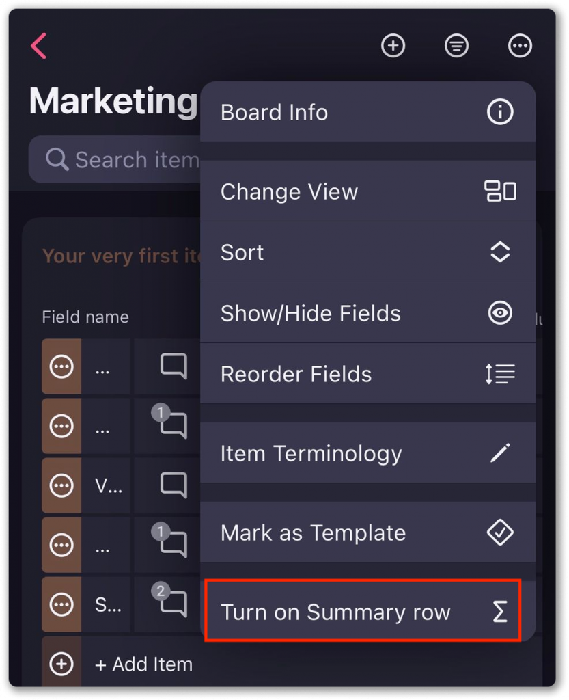Choose Change View from the menu
The image size is (569, 700).
[288, 191]
